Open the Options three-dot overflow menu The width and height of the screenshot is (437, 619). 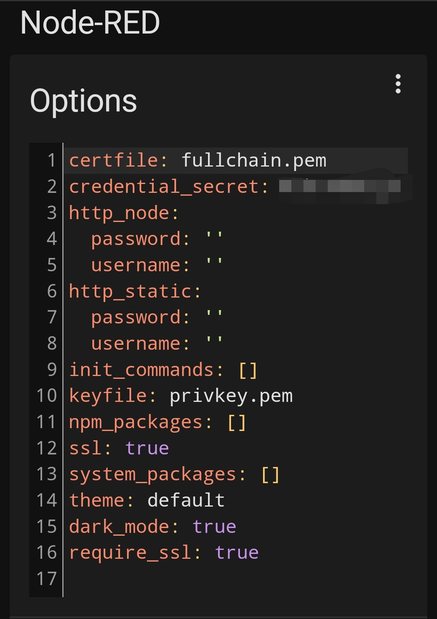pos(398,84)
